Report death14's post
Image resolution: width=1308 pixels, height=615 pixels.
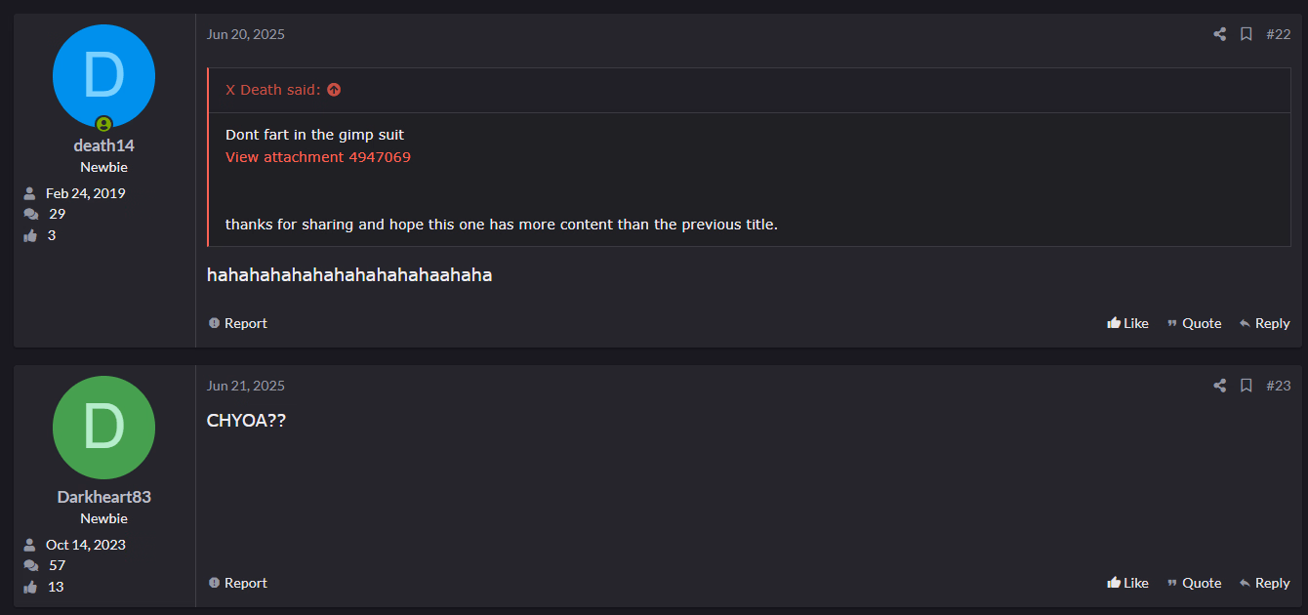[237, 323]
